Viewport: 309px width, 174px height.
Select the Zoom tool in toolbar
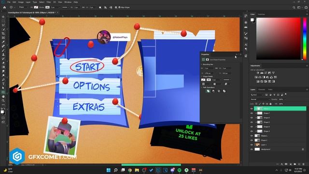pos(3,101)
